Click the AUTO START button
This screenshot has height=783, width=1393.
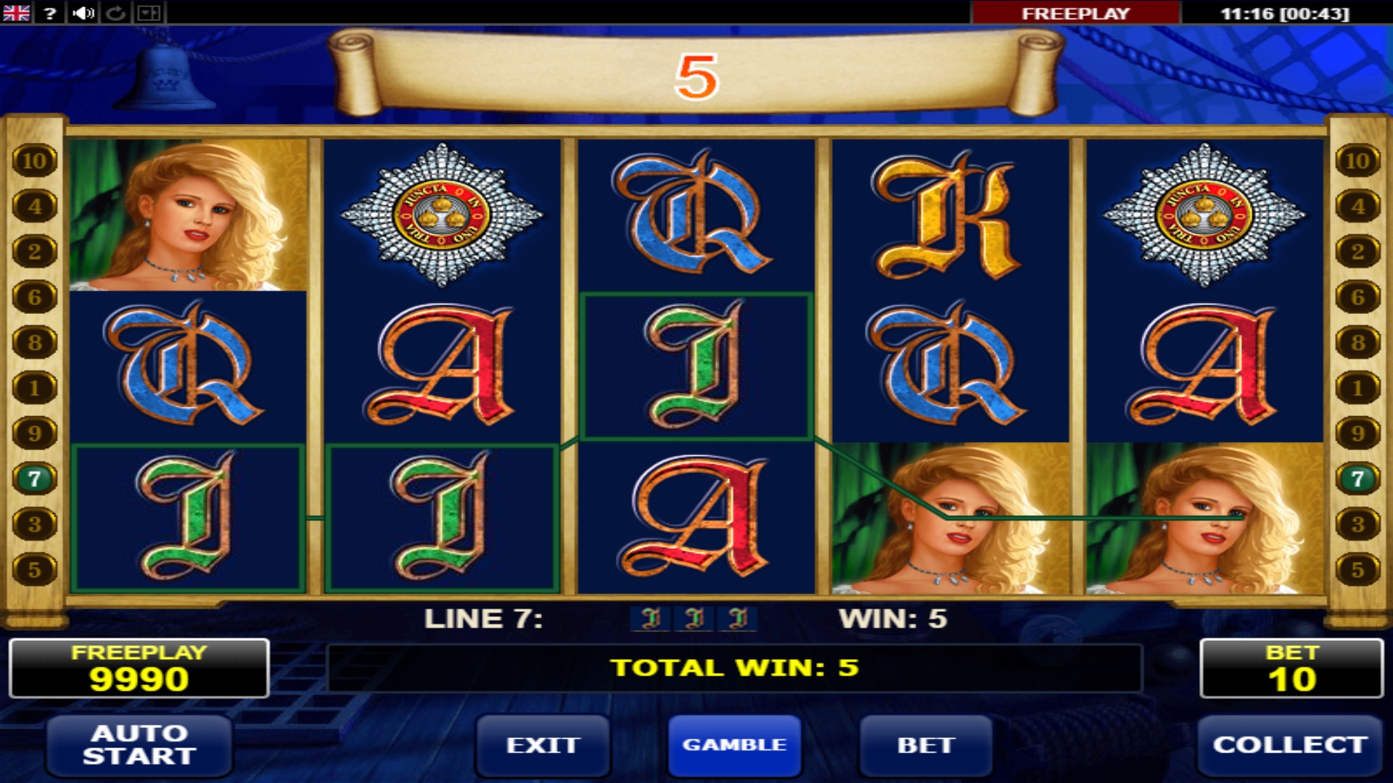139,745
